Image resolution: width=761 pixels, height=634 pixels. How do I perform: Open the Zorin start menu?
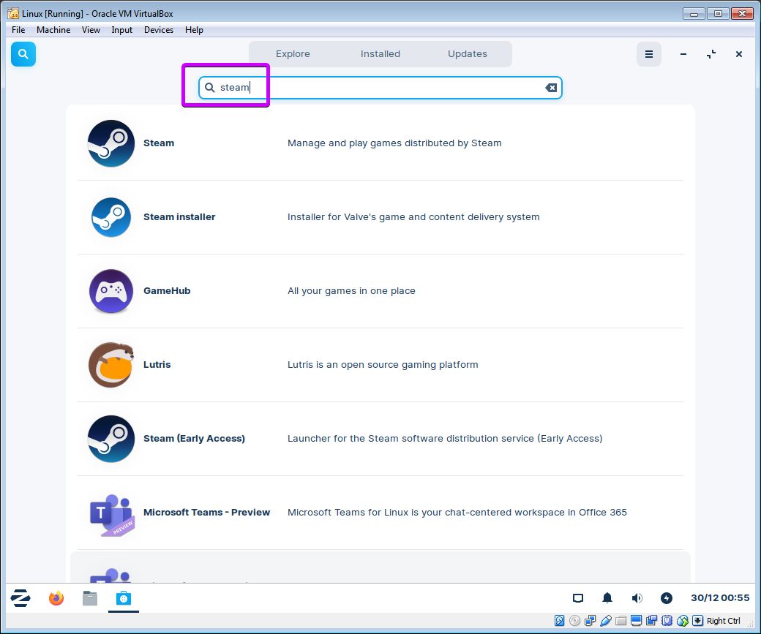(x=20, y=598)
